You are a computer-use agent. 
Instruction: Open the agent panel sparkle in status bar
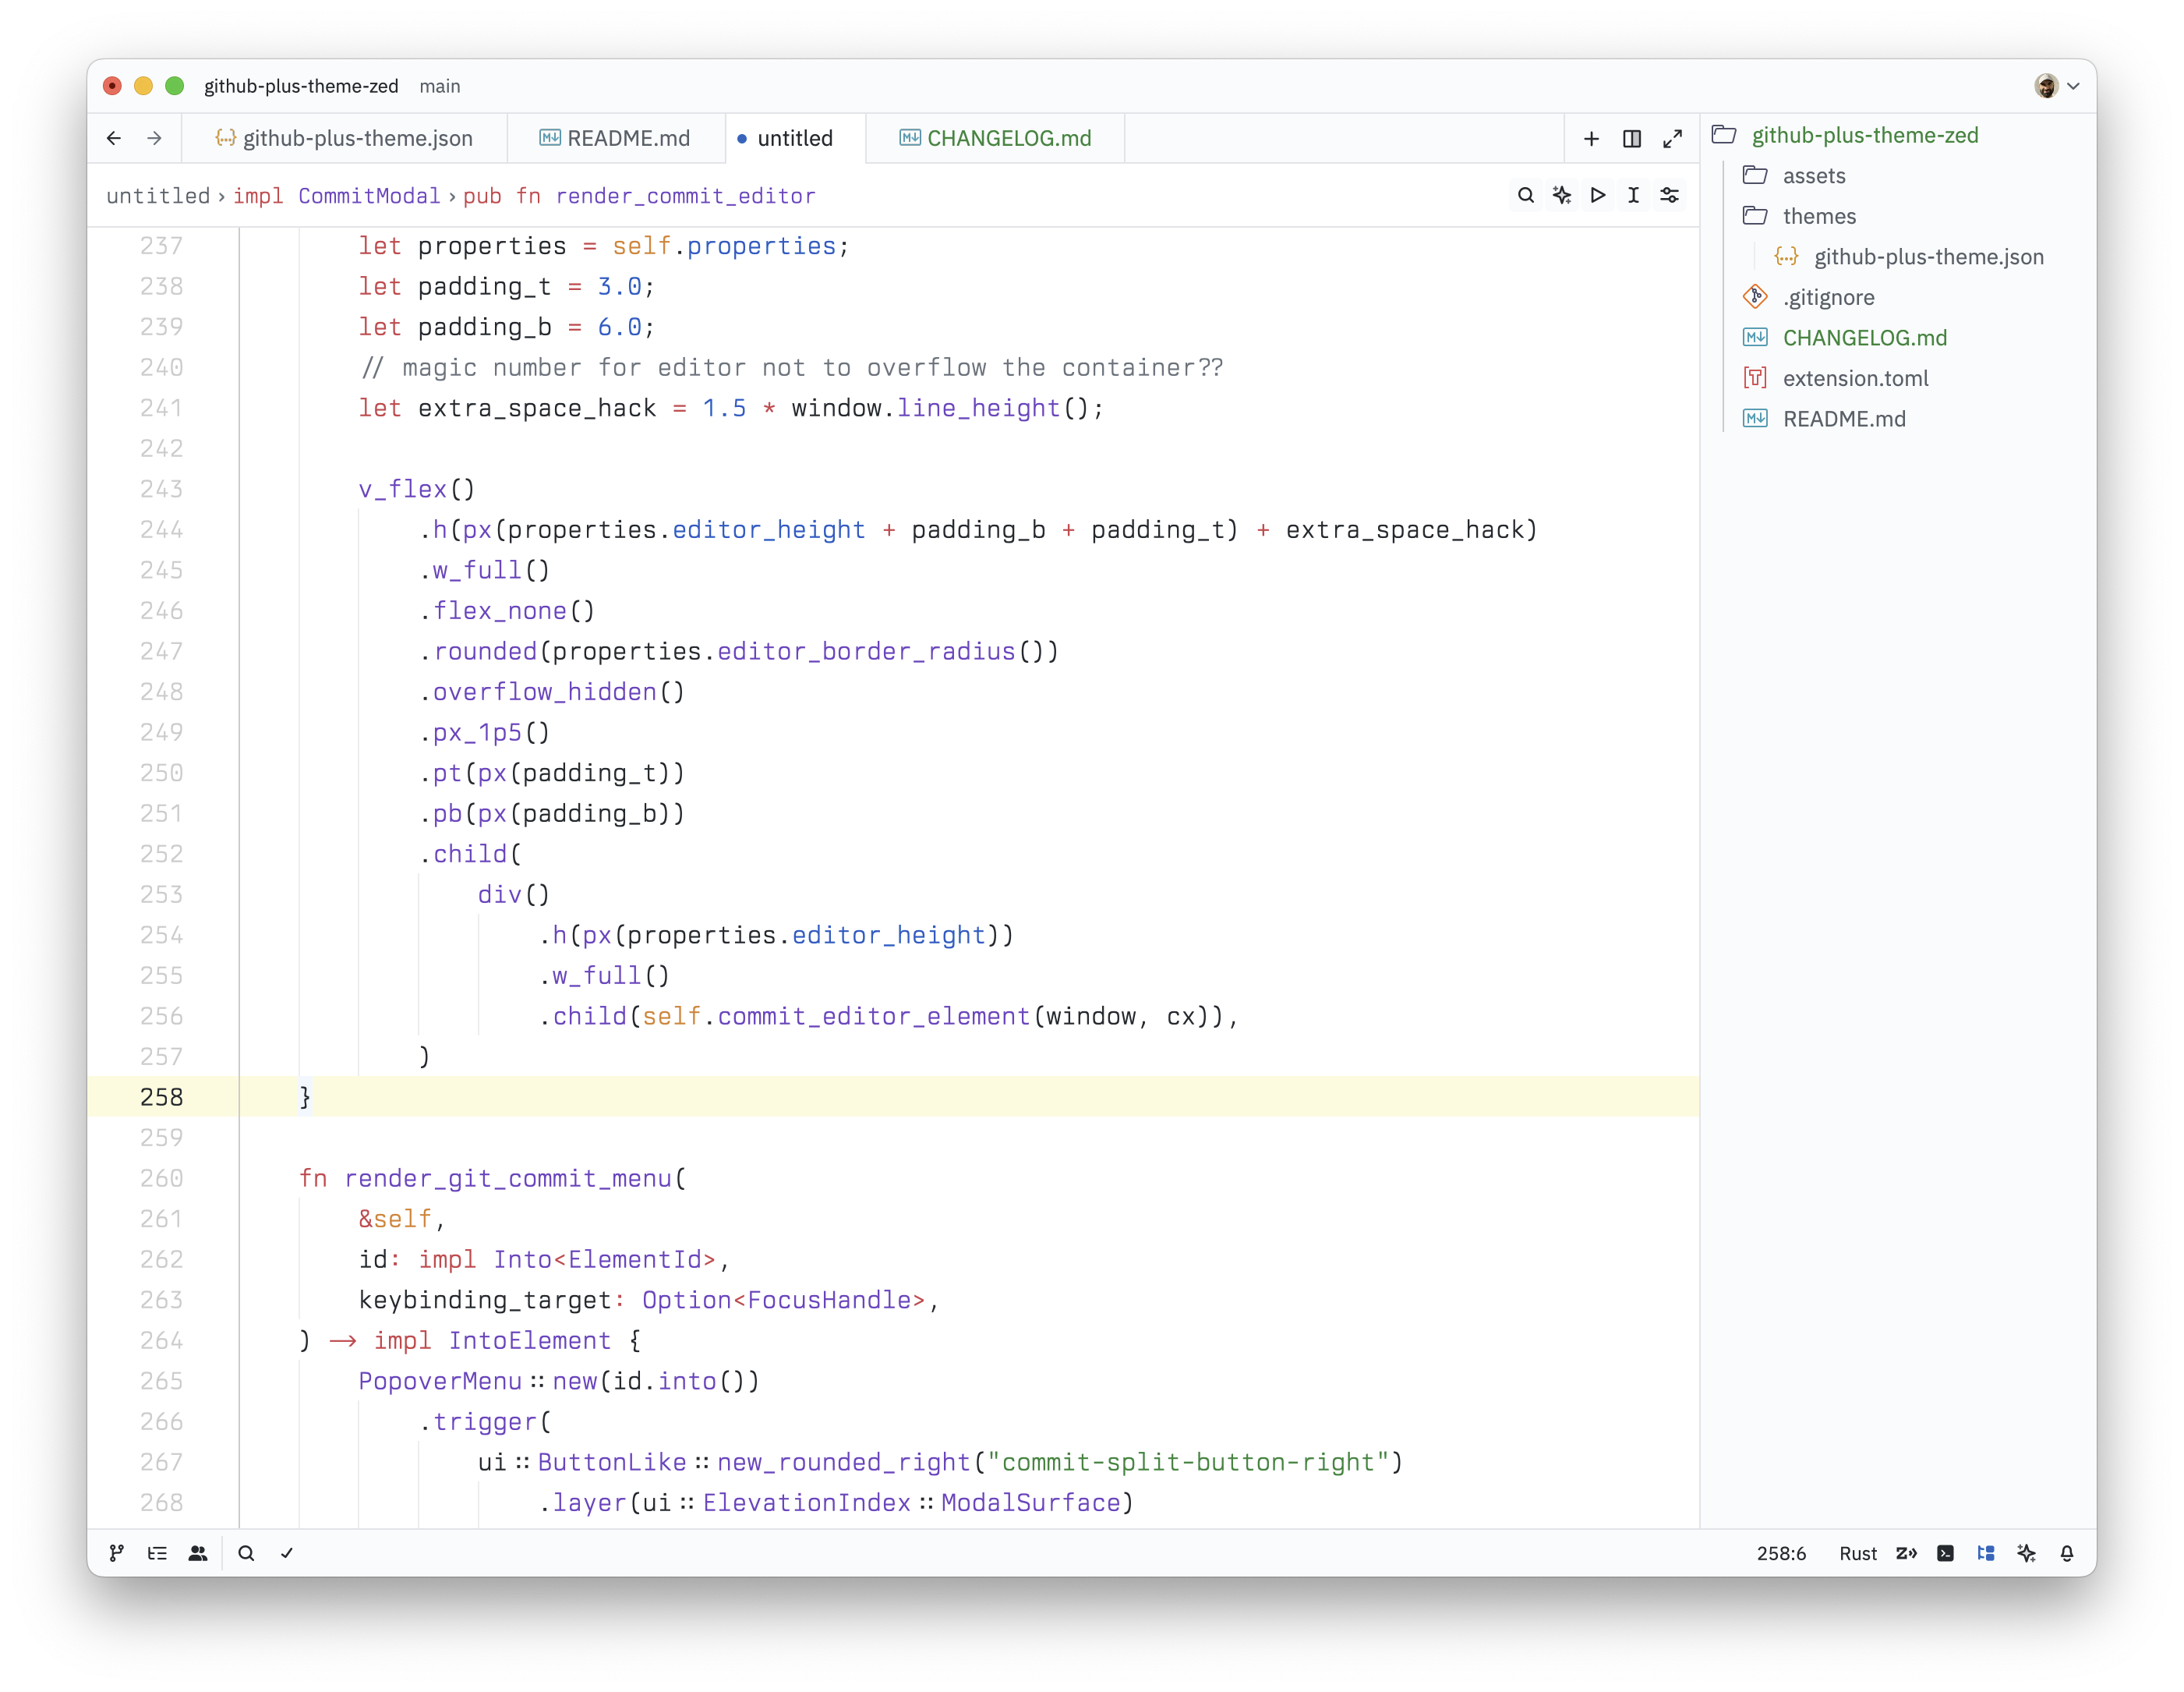click(2027, 1553)
